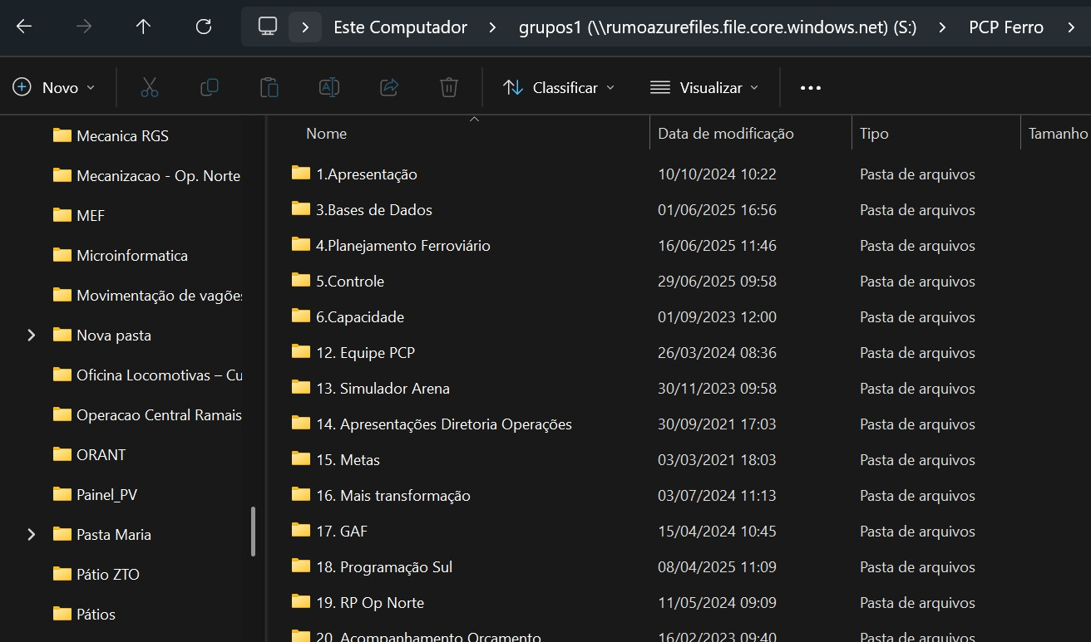Click the Share icon in toolbar
This screenshot has height=642, width=1091.
tap(389, 87)
